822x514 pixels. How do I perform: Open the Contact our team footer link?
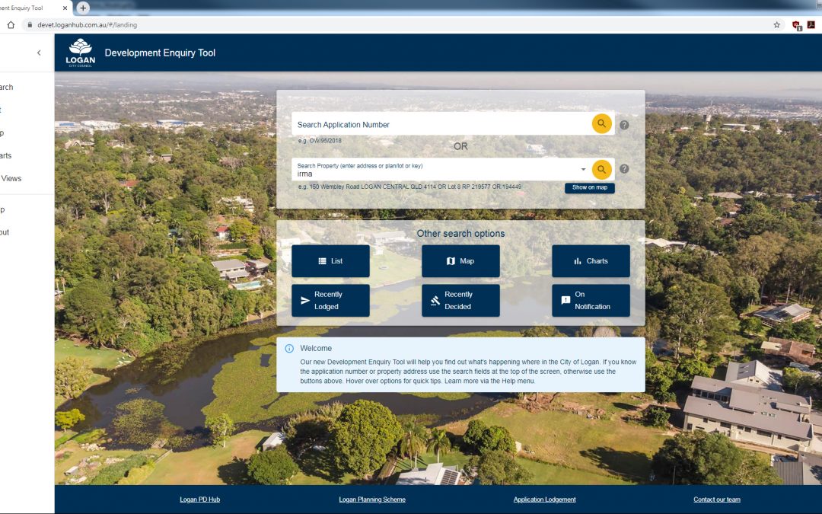717,500
